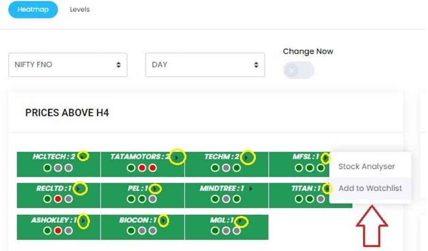Click arrow icon next to HCLTECH
This screenshot has width=428, height=251.
pos(83,156)
